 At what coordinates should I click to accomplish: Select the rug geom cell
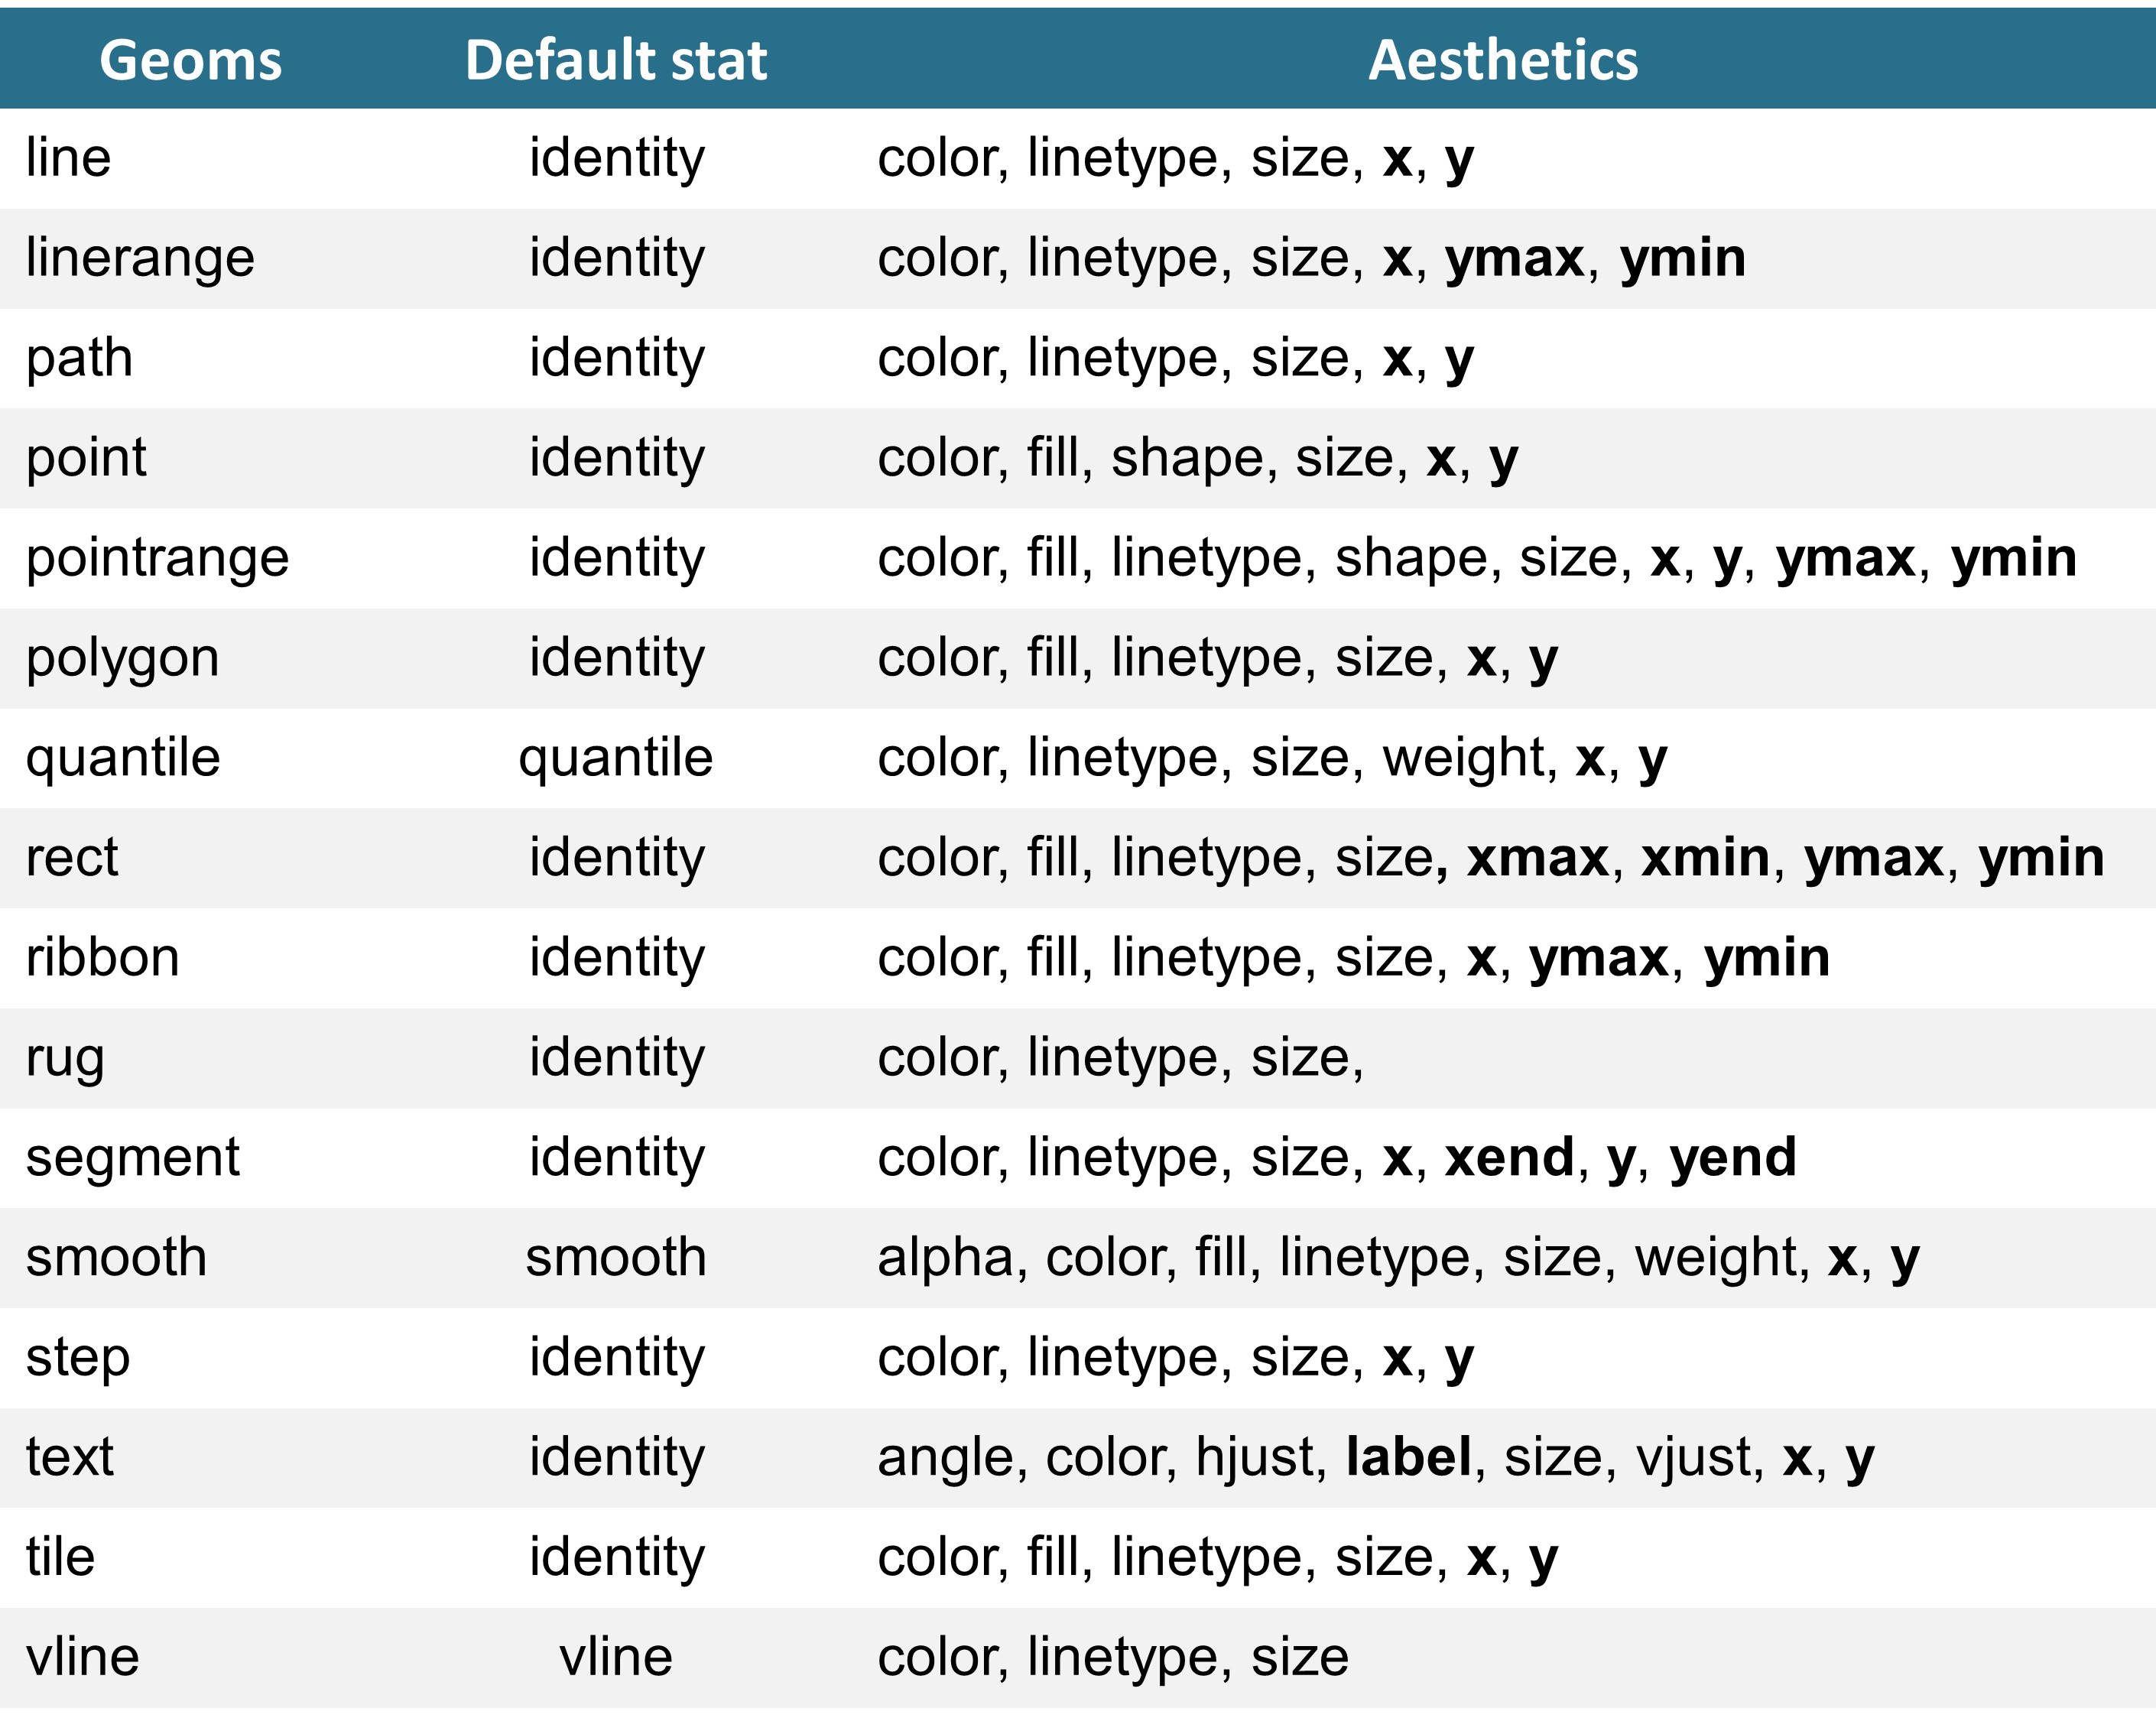65,1058
